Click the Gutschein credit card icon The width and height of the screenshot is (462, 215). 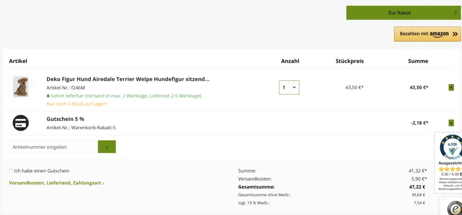[x=21, y=123]
